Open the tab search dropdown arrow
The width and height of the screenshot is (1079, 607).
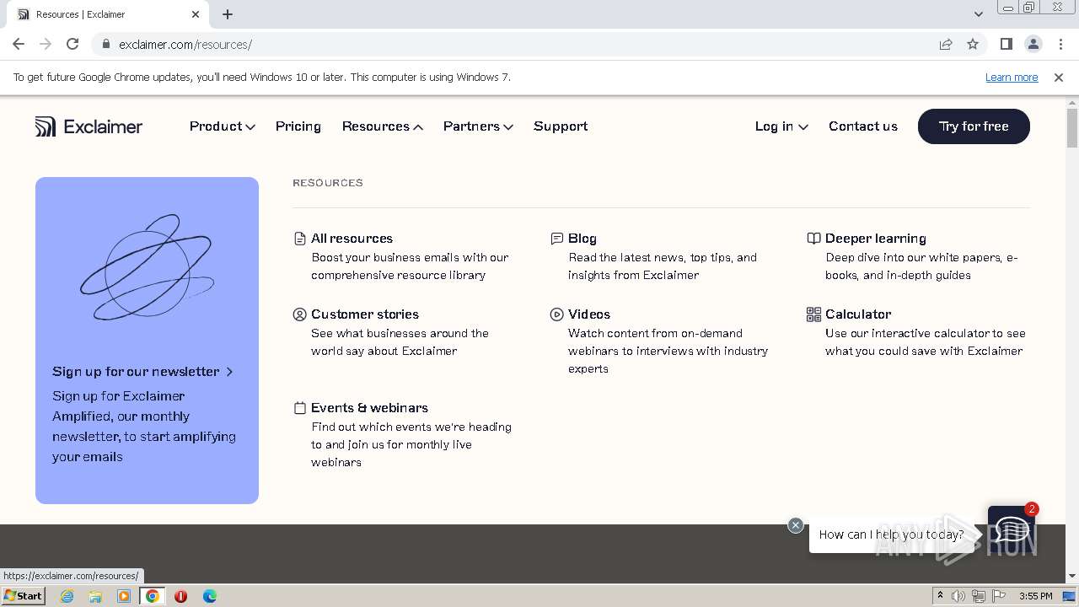click(978, 14)
